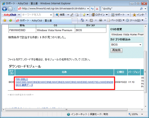Click the vertical scrollbar thumb
This screenshot has height=118, width=149.
tap(145, 72)
